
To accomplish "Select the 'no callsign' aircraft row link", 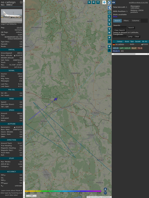I will pos(120,44).
